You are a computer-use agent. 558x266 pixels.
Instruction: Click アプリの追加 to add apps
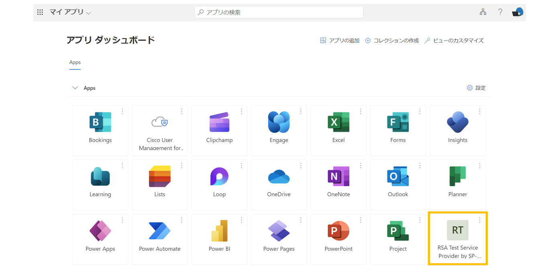pos(340,41)
